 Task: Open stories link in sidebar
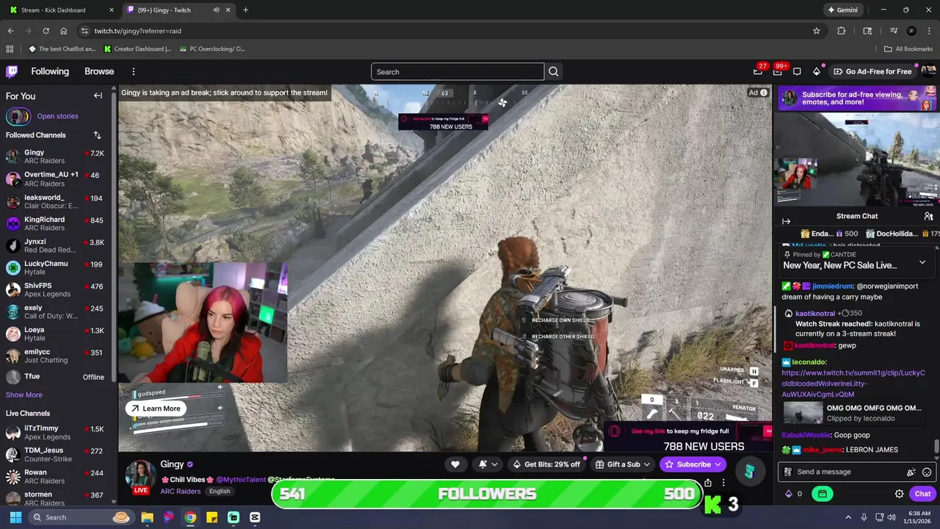(57, 116)
